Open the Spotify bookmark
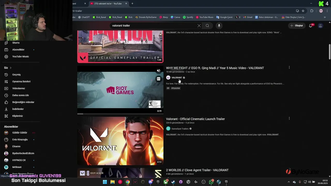This screenshot has height=186, width=331. pyautogui.click(x=188, y=17)
